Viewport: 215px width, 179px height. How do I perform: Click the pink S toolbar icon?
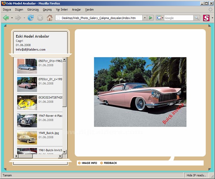(206, 18)
